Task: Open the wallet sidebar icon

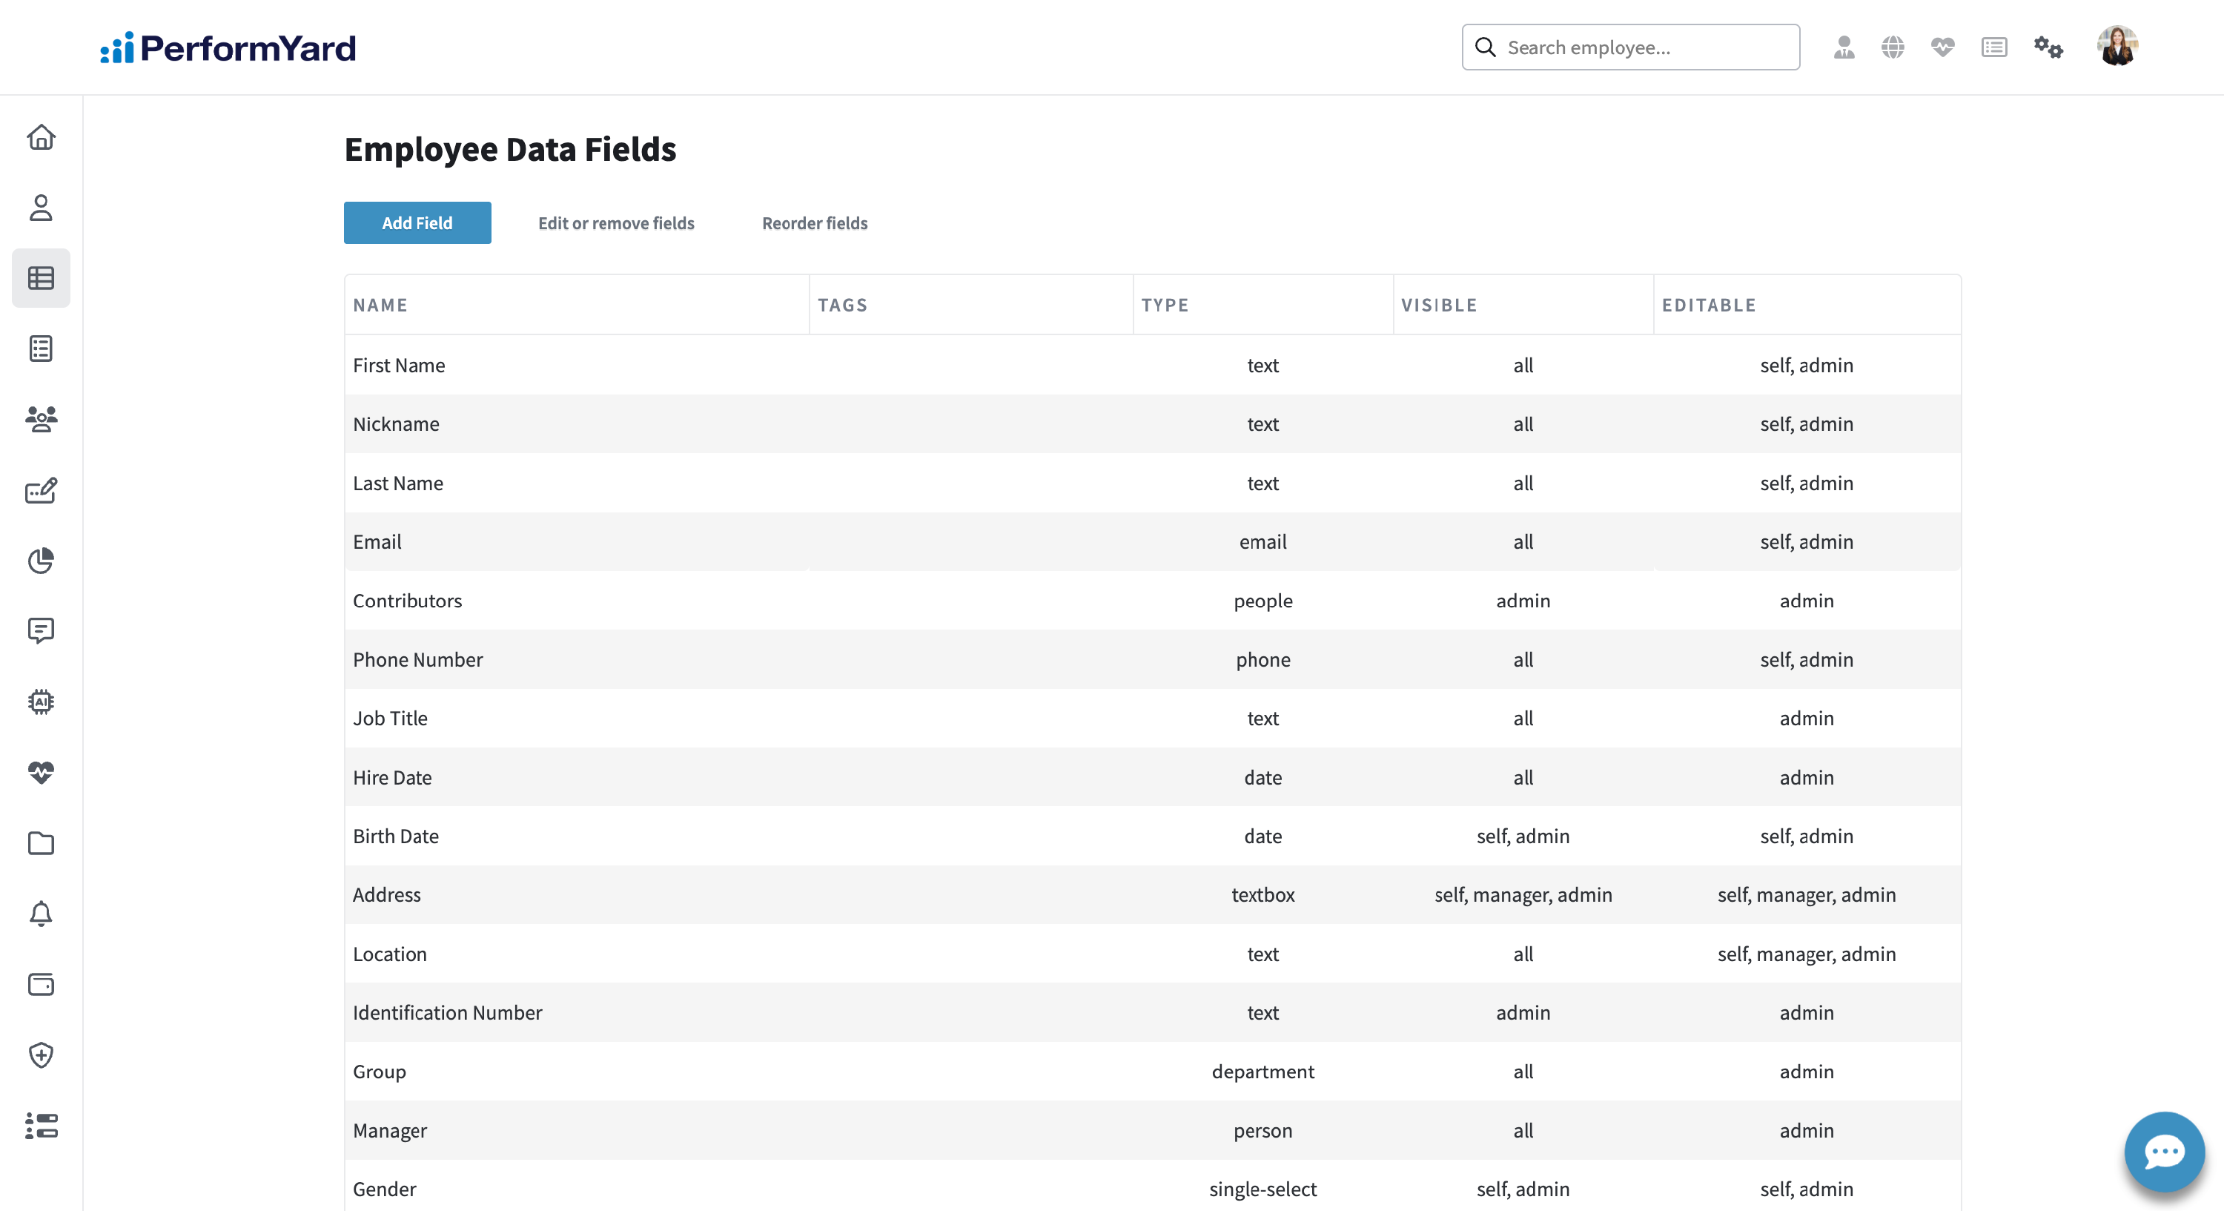Action: [x=41, y=984]
